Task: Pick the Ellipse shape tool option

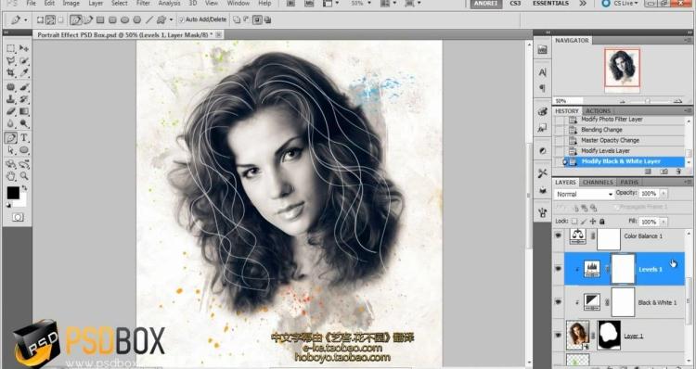Action: click(x=125, y=20)
